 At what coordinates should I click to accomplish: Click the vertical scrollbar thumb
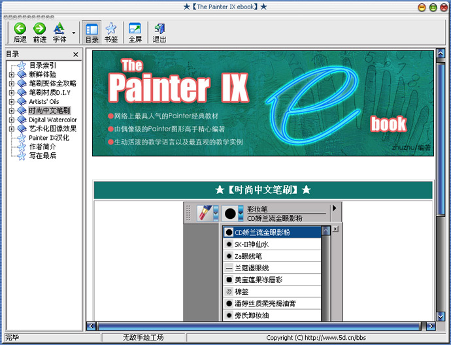(441, 139)
